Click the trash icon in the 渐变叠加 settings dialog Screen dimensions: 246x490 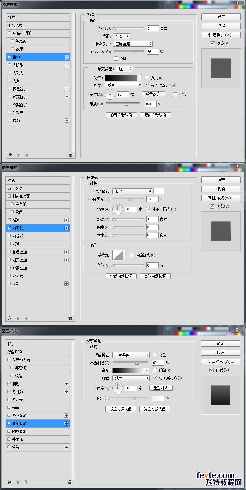pyautogui.click(x=70, y=482)
